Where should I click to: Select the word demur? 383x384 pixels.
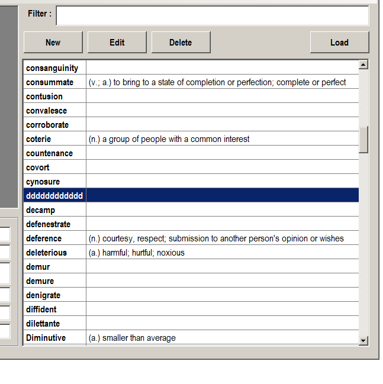coord(38,267)
